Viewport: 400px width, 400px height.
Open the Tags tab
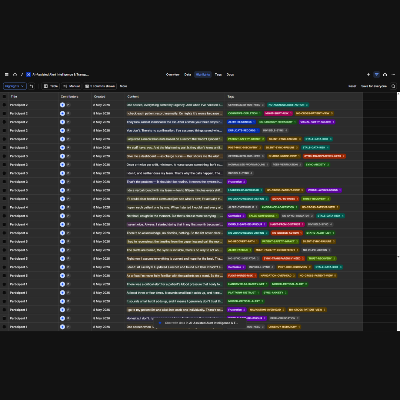point(218,74)
